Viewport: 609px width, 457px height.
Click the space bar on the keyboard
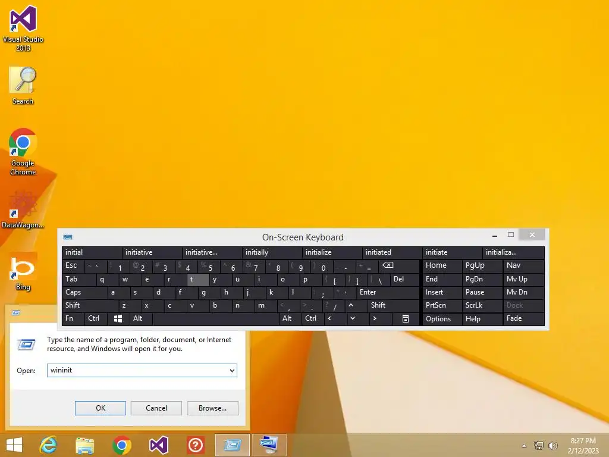pyautogui.click(x=215, y=319)
